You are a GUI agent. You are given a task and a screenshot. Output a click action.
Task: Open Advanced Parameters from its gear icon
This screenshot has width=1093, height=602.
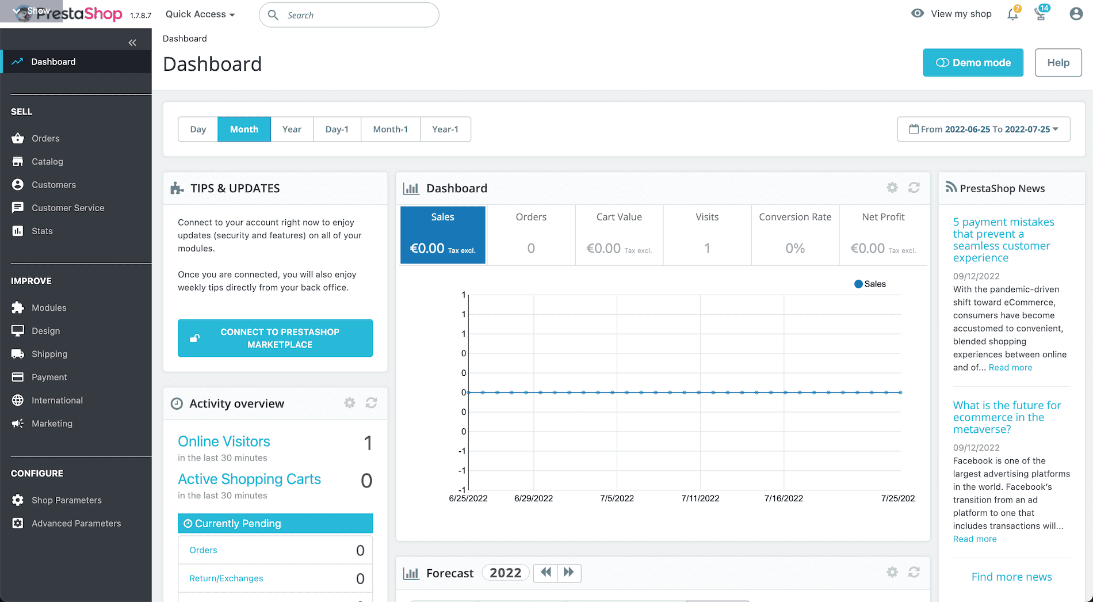(x=18, y=523)
